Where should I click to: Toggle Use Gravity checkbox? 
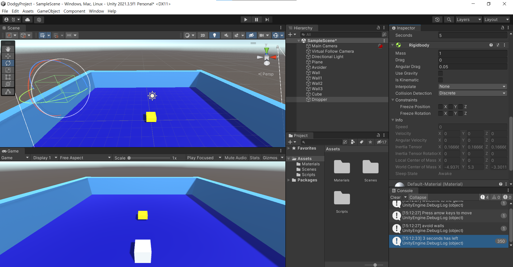pyautogui.click(x=440, y=73)
